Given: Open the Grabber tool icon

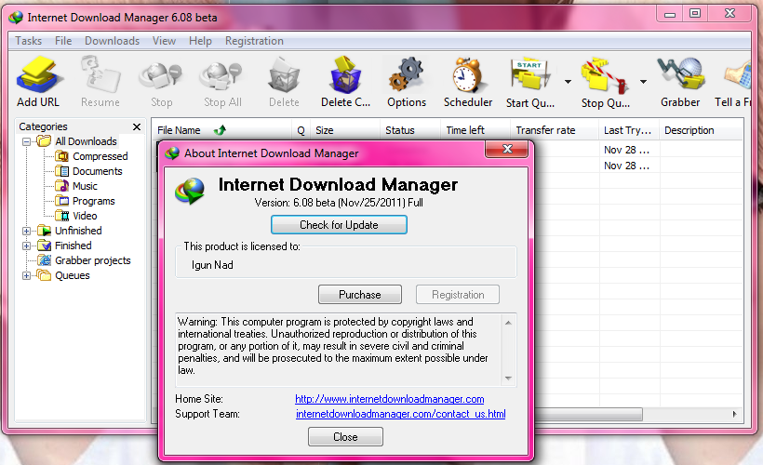Looking at the screenshot, I should pos(680,74).
